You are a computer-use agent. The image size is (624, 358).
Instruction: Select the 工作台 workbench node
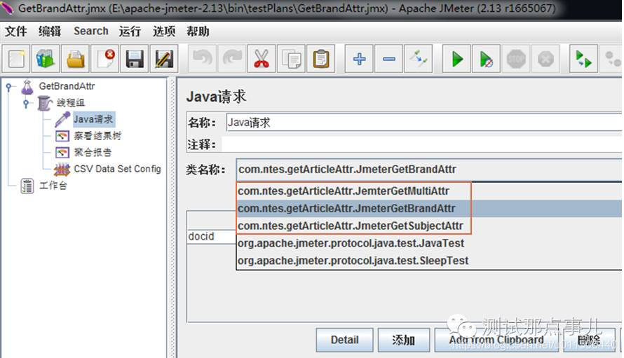pyautogui.click(x=53, y=186)
